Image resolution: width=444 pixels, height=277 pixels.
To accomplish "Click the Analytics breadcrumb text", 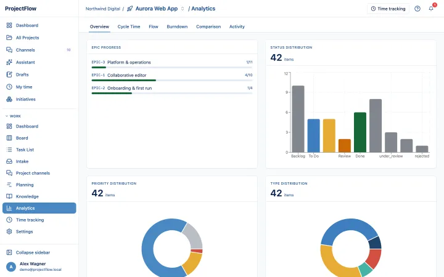I will click(x=203, y=9).
